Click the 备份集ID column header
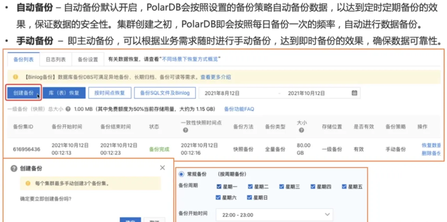Viewport: 447px width, 222px height. (x=23, y=127)
